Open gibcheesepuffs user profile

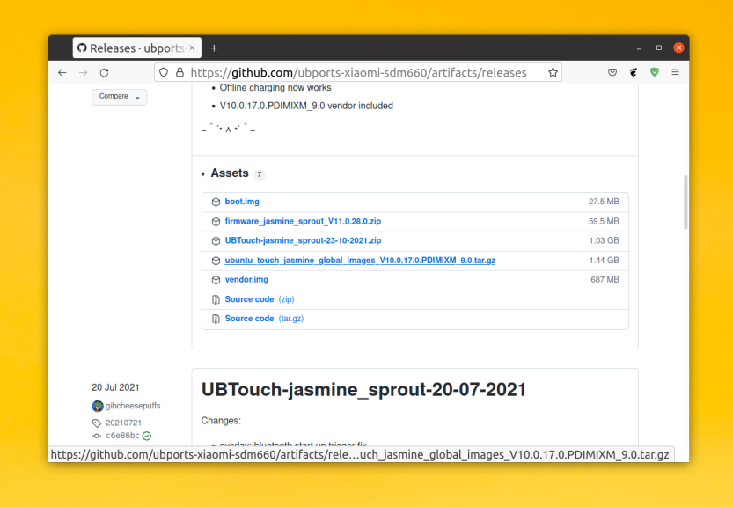click(133, 406)
